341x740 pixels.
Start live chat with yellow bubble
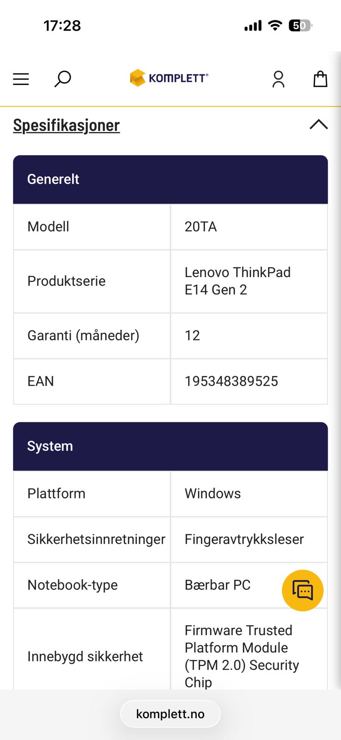point(303,591)
